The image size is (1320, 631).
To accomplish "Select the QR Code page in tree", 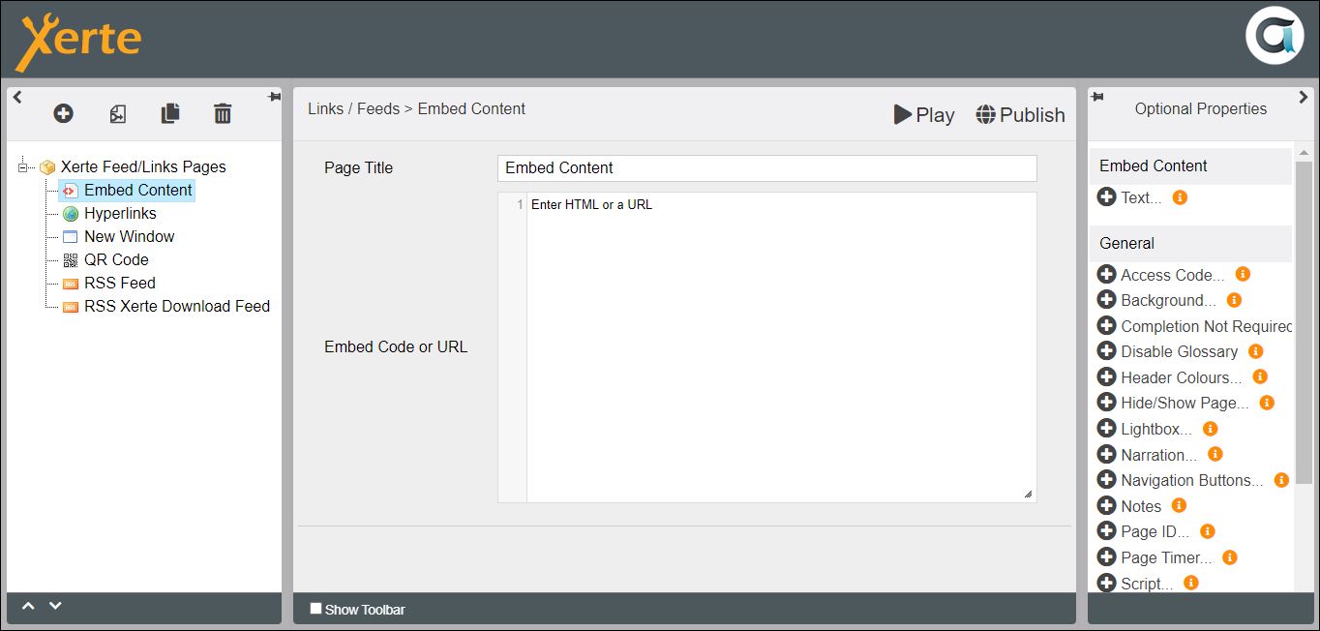I will pyautogui.click(x=116, y=259).
